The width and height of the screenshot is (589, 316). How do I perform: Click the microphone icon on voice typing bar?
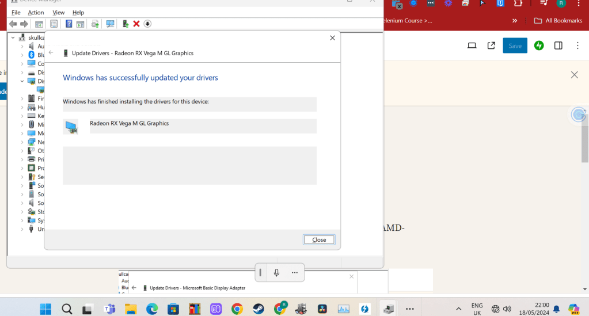[x=276, y=273]
